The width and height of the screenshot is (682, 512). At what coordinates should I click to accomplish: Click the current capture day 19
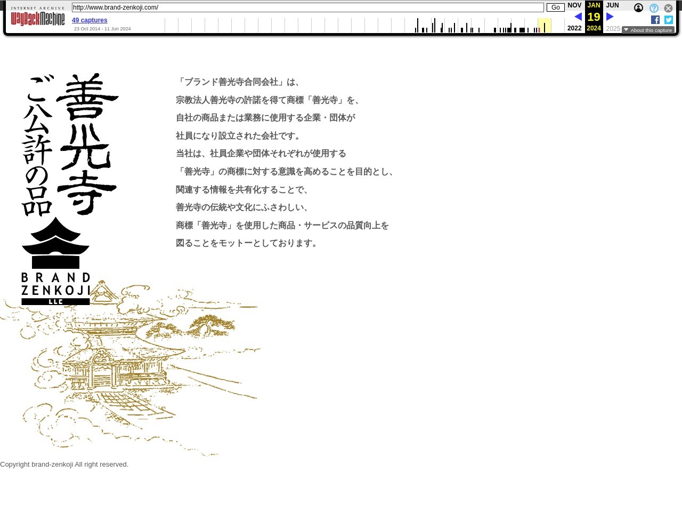click(594, 17)
